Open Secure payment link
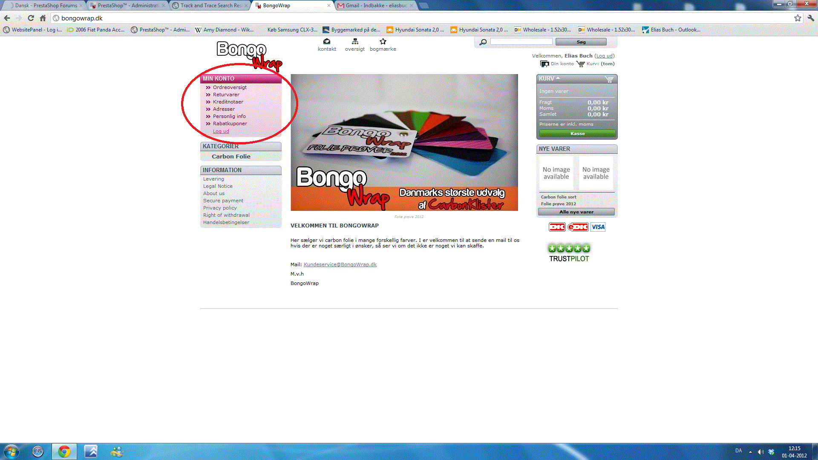Viewport: 818px width, 460px height. pos(223,201)
